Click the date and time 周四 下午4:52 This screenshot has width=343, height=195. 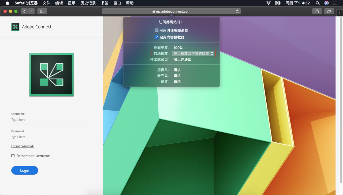click(297, 3)
